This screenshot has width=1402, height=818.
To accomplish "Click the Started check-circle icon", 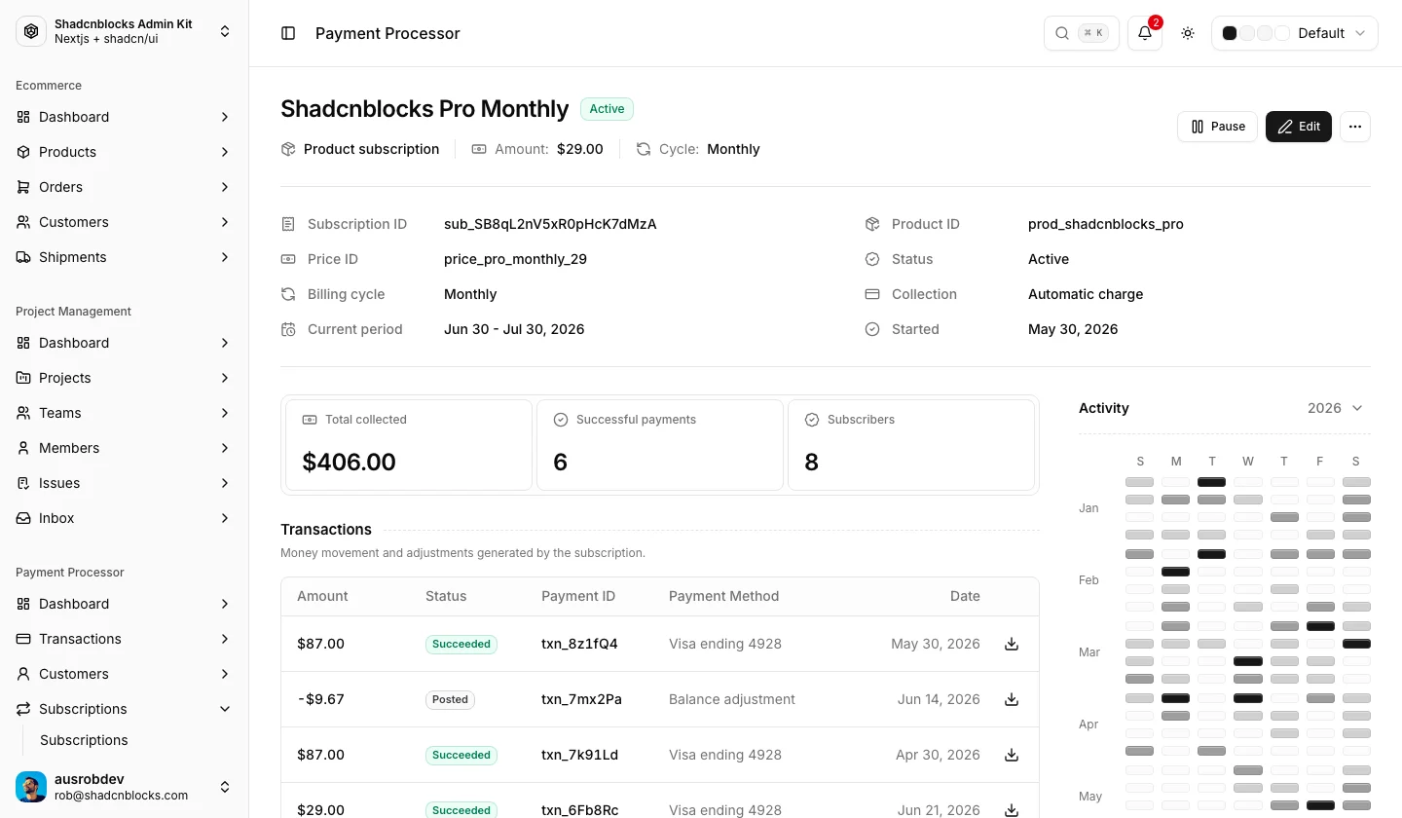I will pyautogui.click(x=872, y=329).
